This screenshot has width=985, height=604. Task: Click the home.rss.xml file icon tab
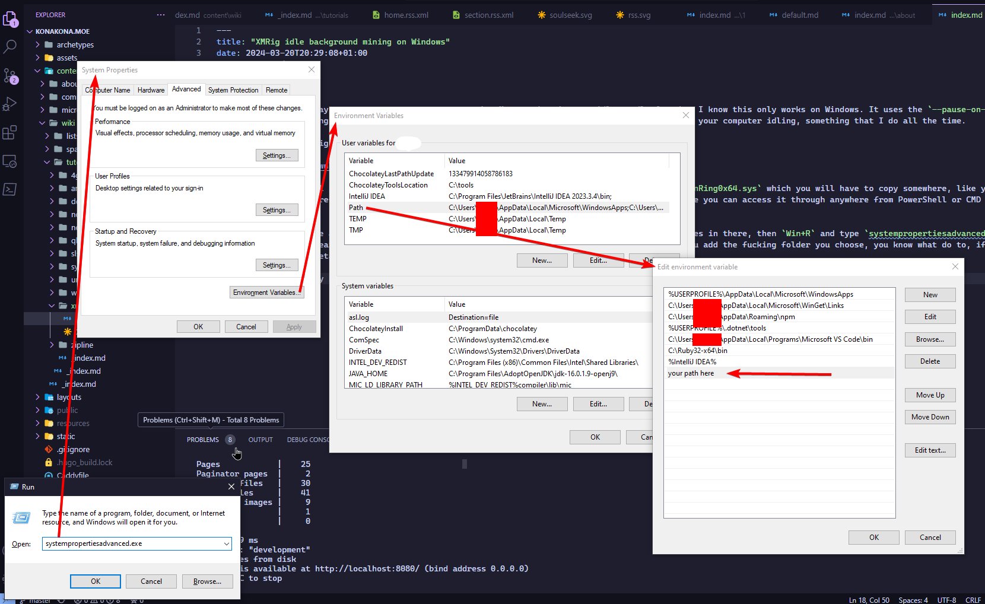click(x=376, y=15)
